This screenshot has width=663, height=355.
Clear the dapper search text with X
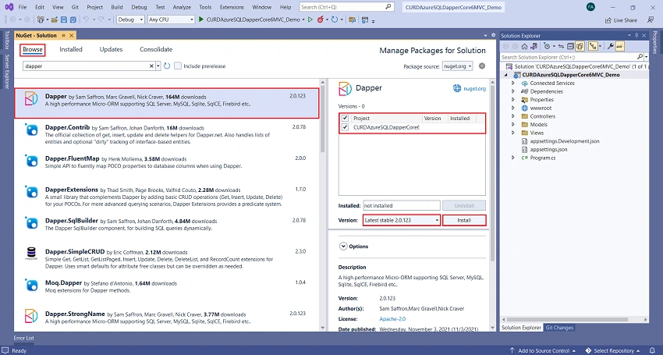point(151,66)
